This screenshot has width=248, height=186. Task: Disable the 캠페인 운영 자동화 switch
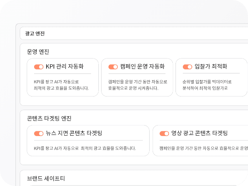tap(113, 67)
